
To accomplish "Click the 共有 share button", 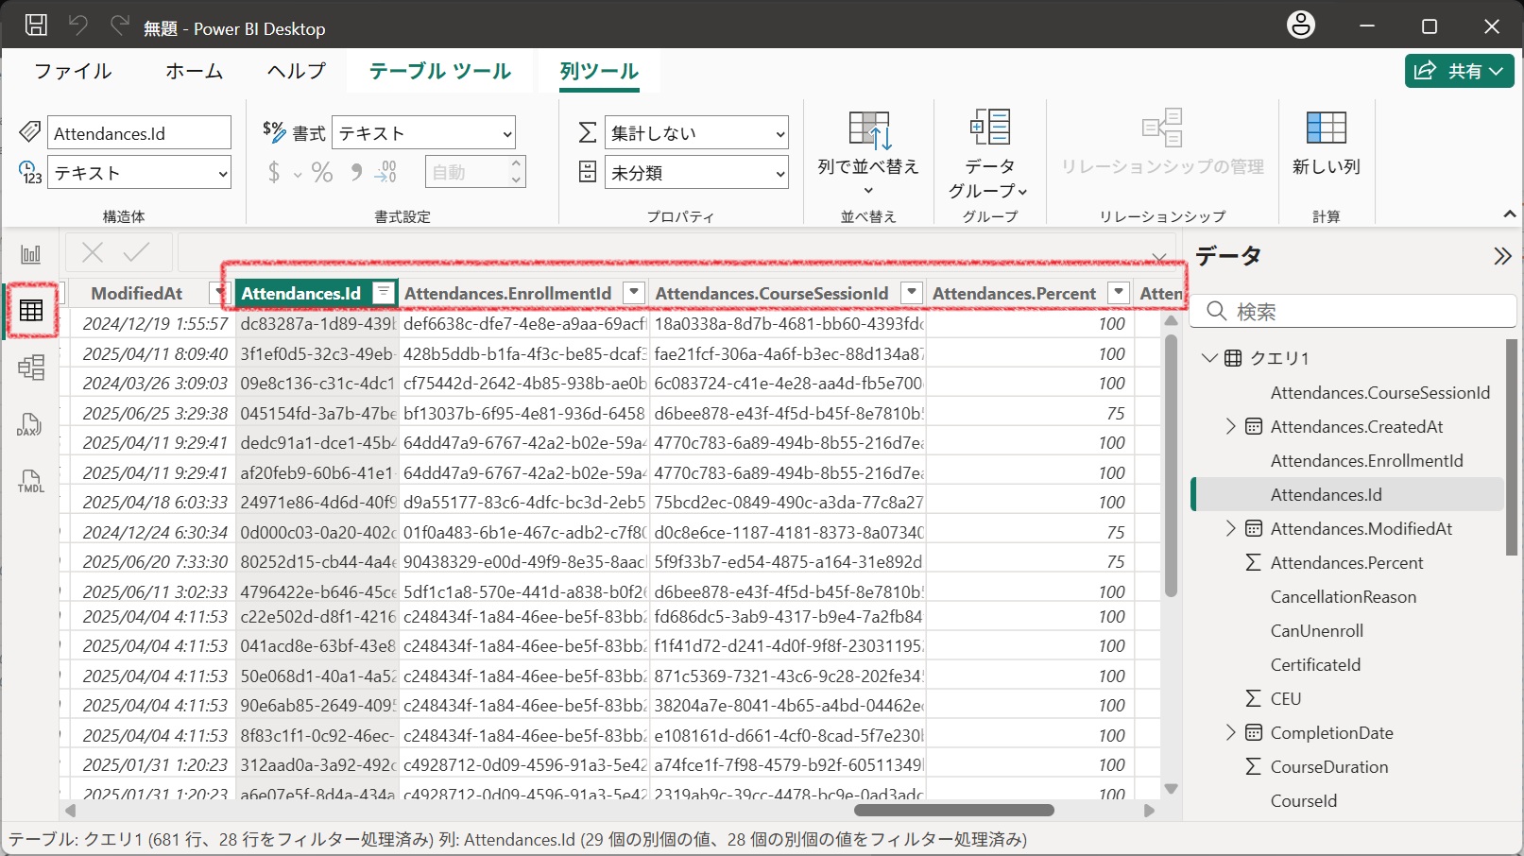I will (1459, 71).
